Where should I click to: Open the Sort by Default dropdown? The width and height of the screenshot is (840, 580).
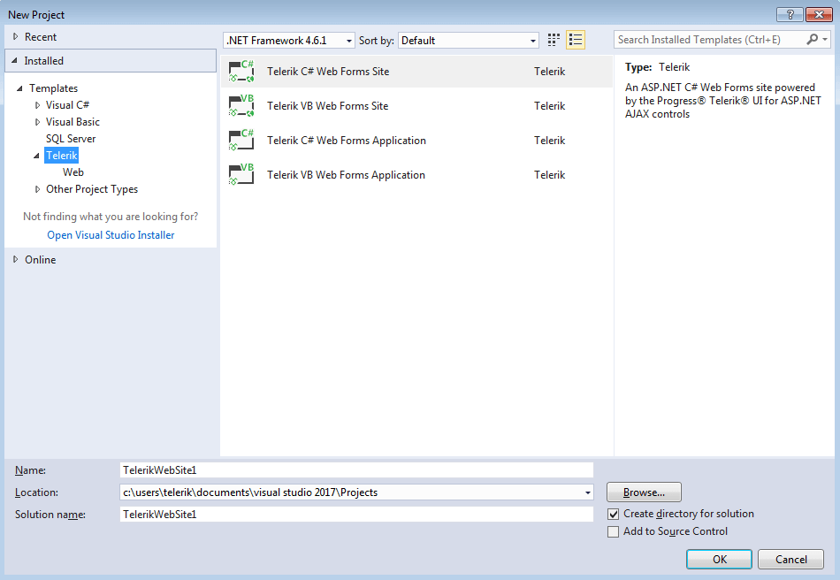tap(469, 40)
